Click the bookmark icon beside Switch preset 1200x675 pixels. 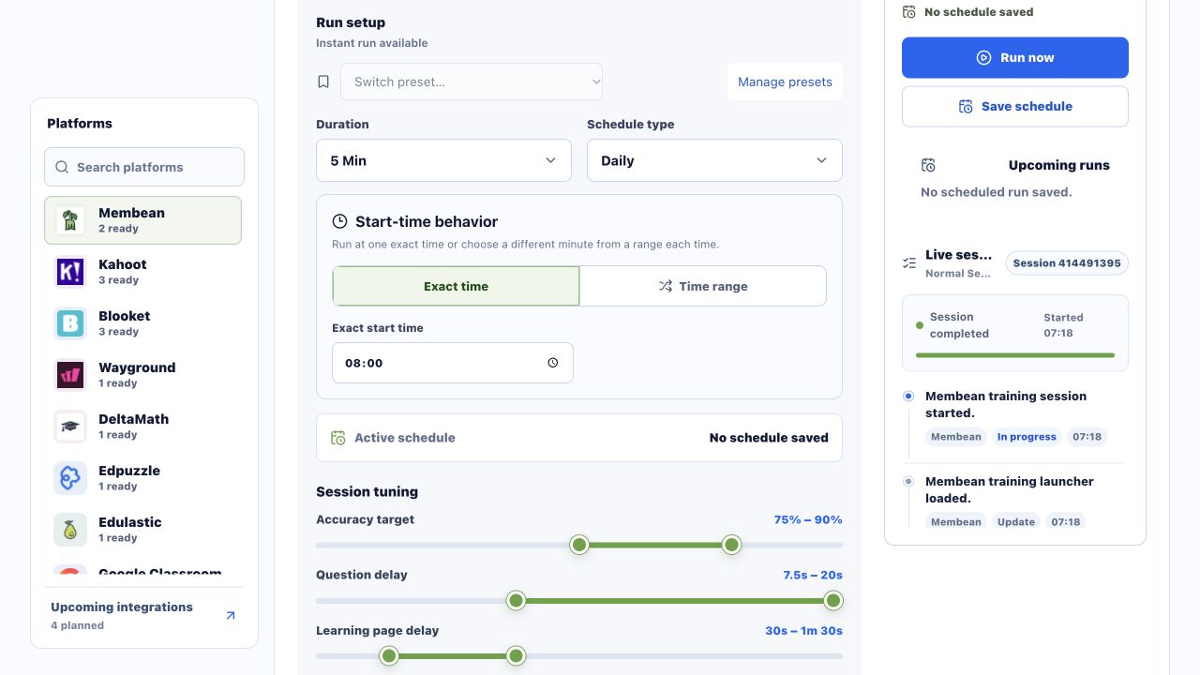pyautogui.click(x=323, y=82)
